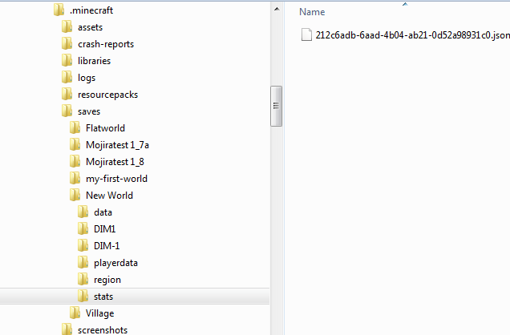Viewport: 510px width, 335px height.
Task: Click the crash-reports folder icon
Action: click(x=67, y=43)
